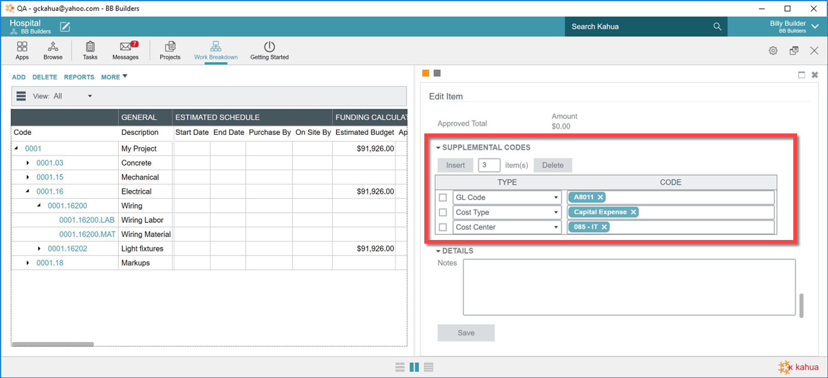Open the MORE menu
828x378 pixels.
click(114, 77)
